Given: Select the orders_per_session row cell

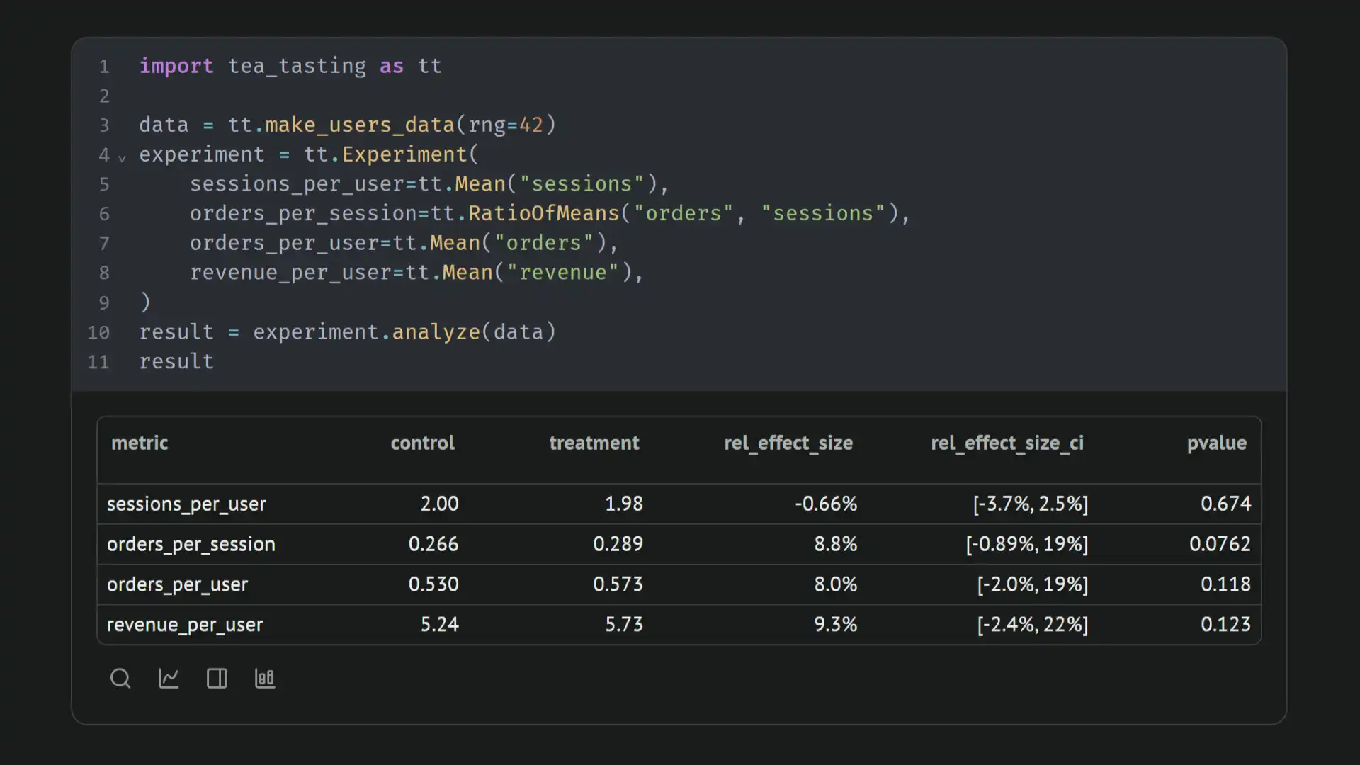Looking at the screenshot, I should pos(191,545).
